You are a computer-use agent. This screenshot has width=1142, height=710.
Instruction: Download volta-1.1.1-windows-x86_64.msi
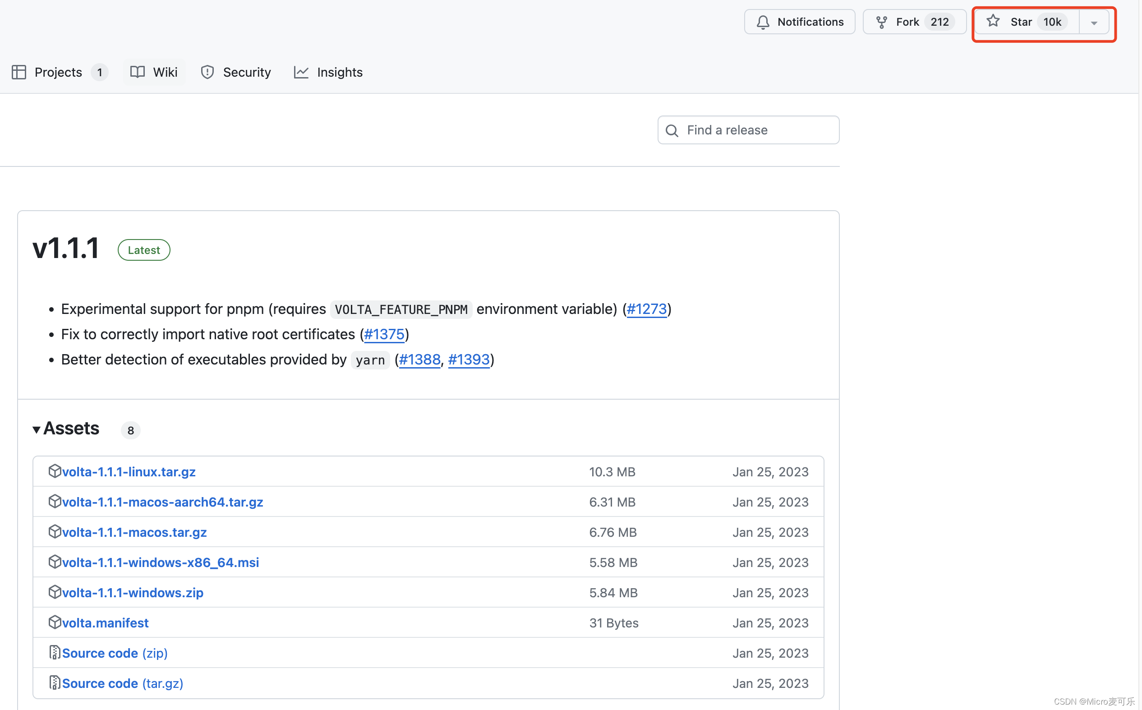point(161,562)
